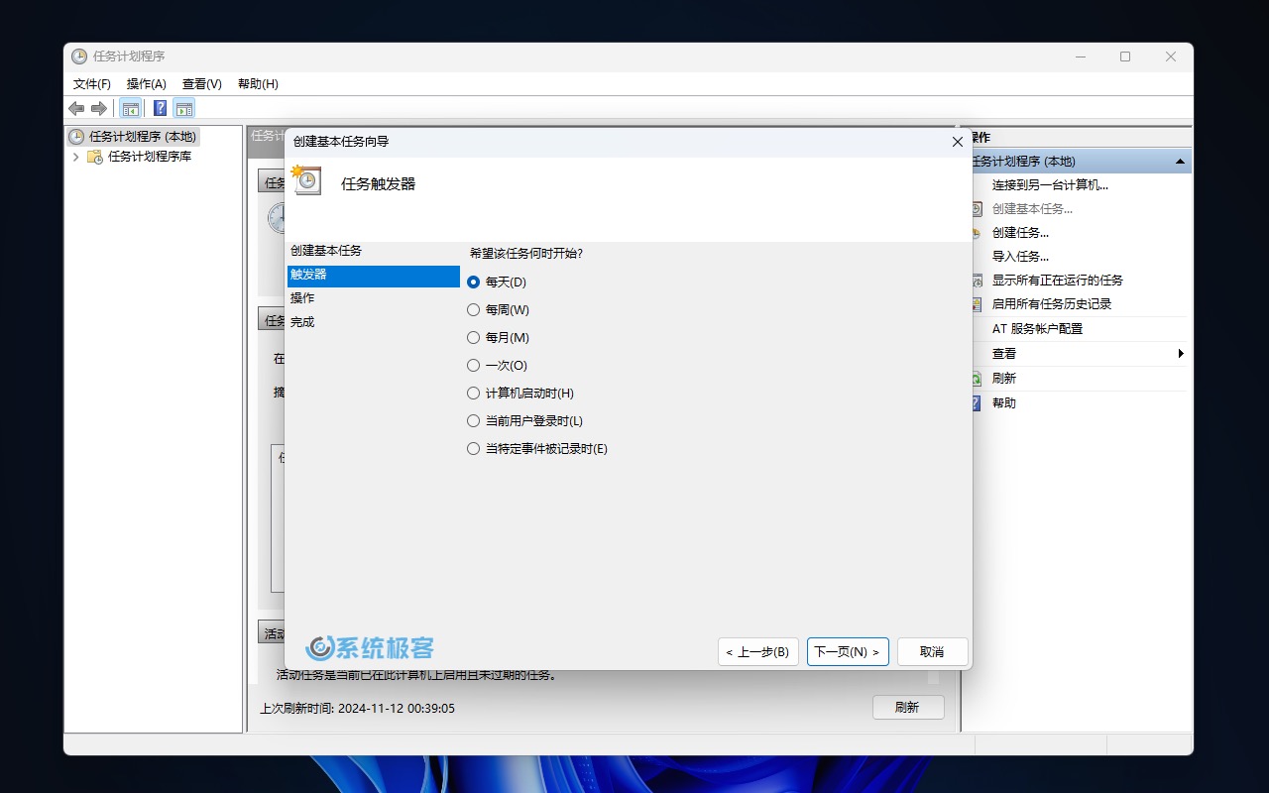Screen dimensions: 1269x793
Task: Collapse the 任务计划程序 (本地) actions section
Action: pos(1180,162)
